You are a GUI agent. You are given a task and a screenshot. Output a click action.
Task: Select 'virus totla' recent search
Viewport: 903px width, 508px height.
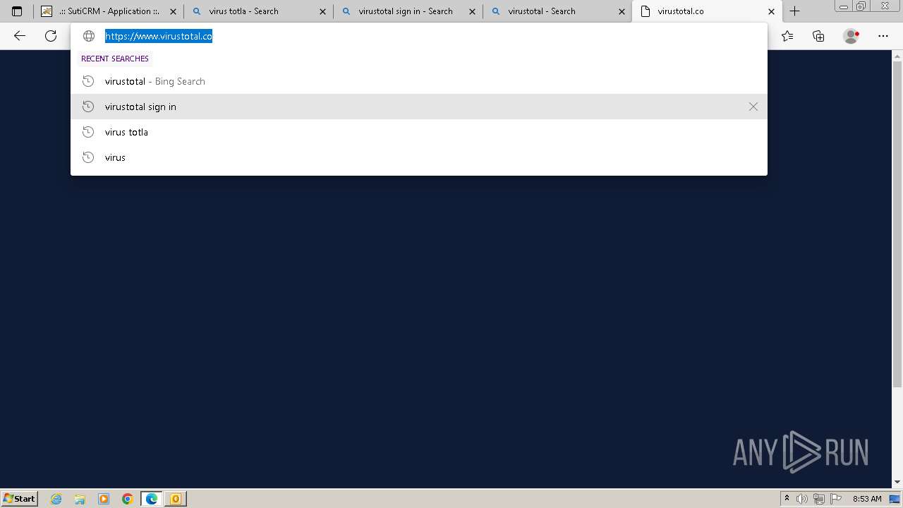[419, 132]
